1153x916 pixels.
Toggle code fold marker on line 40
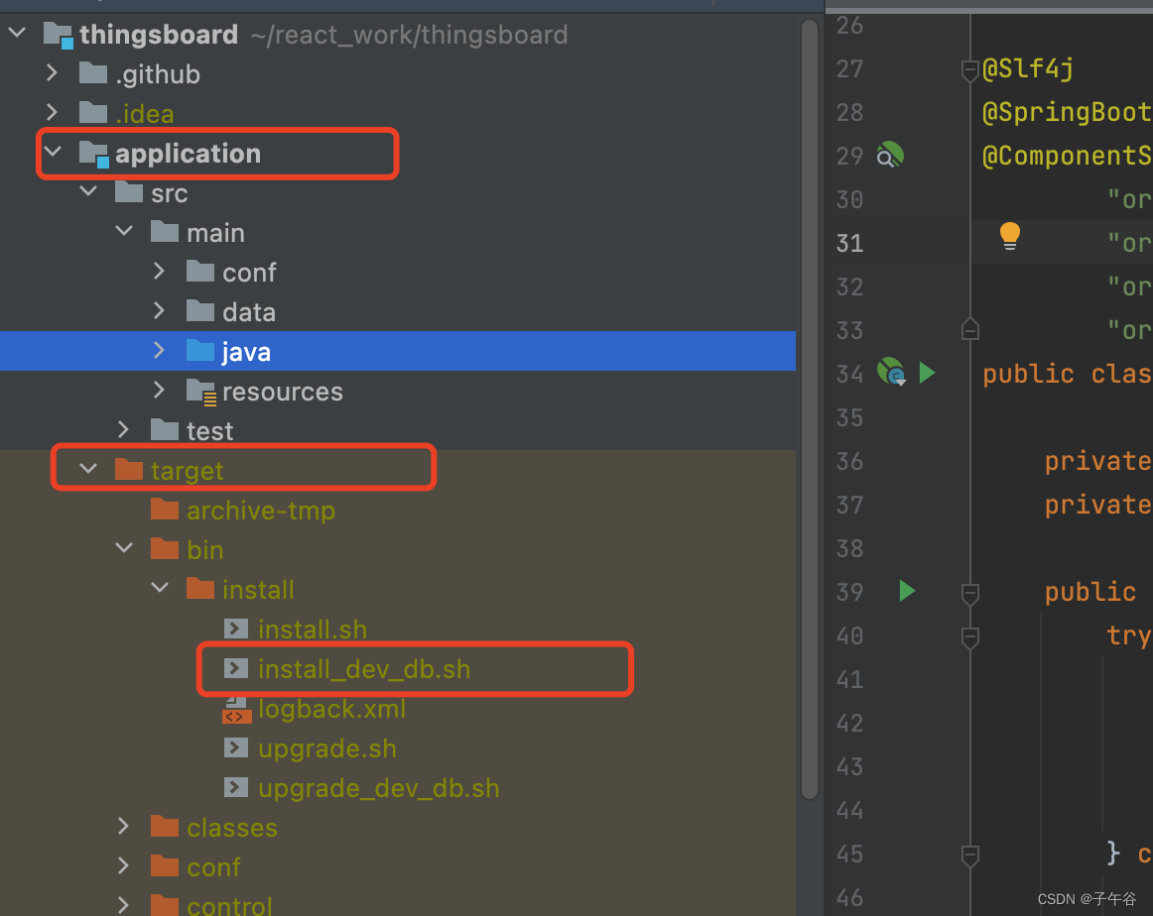[x=969, y=636]
